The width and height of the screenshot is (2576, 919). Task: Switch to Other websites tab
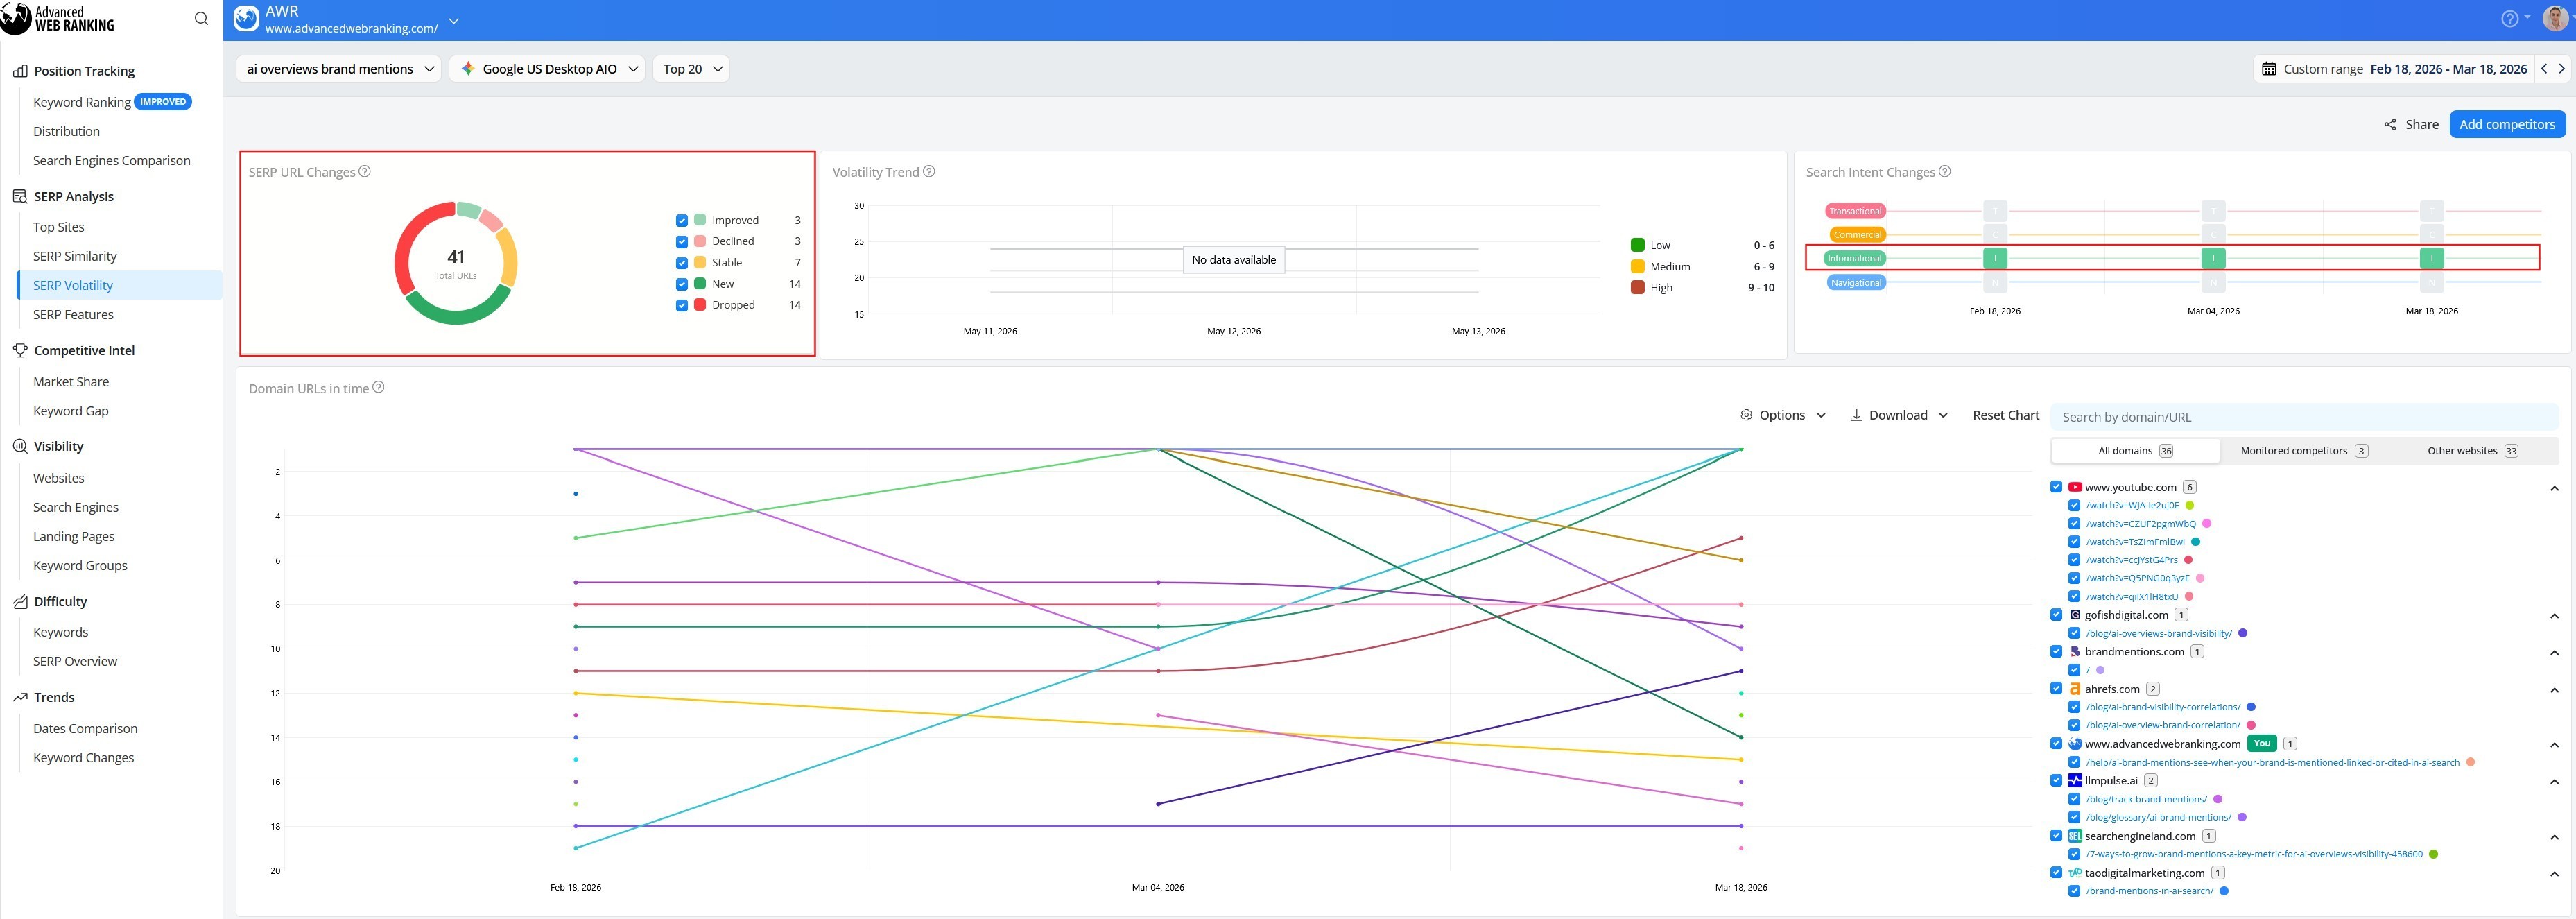2472,451
